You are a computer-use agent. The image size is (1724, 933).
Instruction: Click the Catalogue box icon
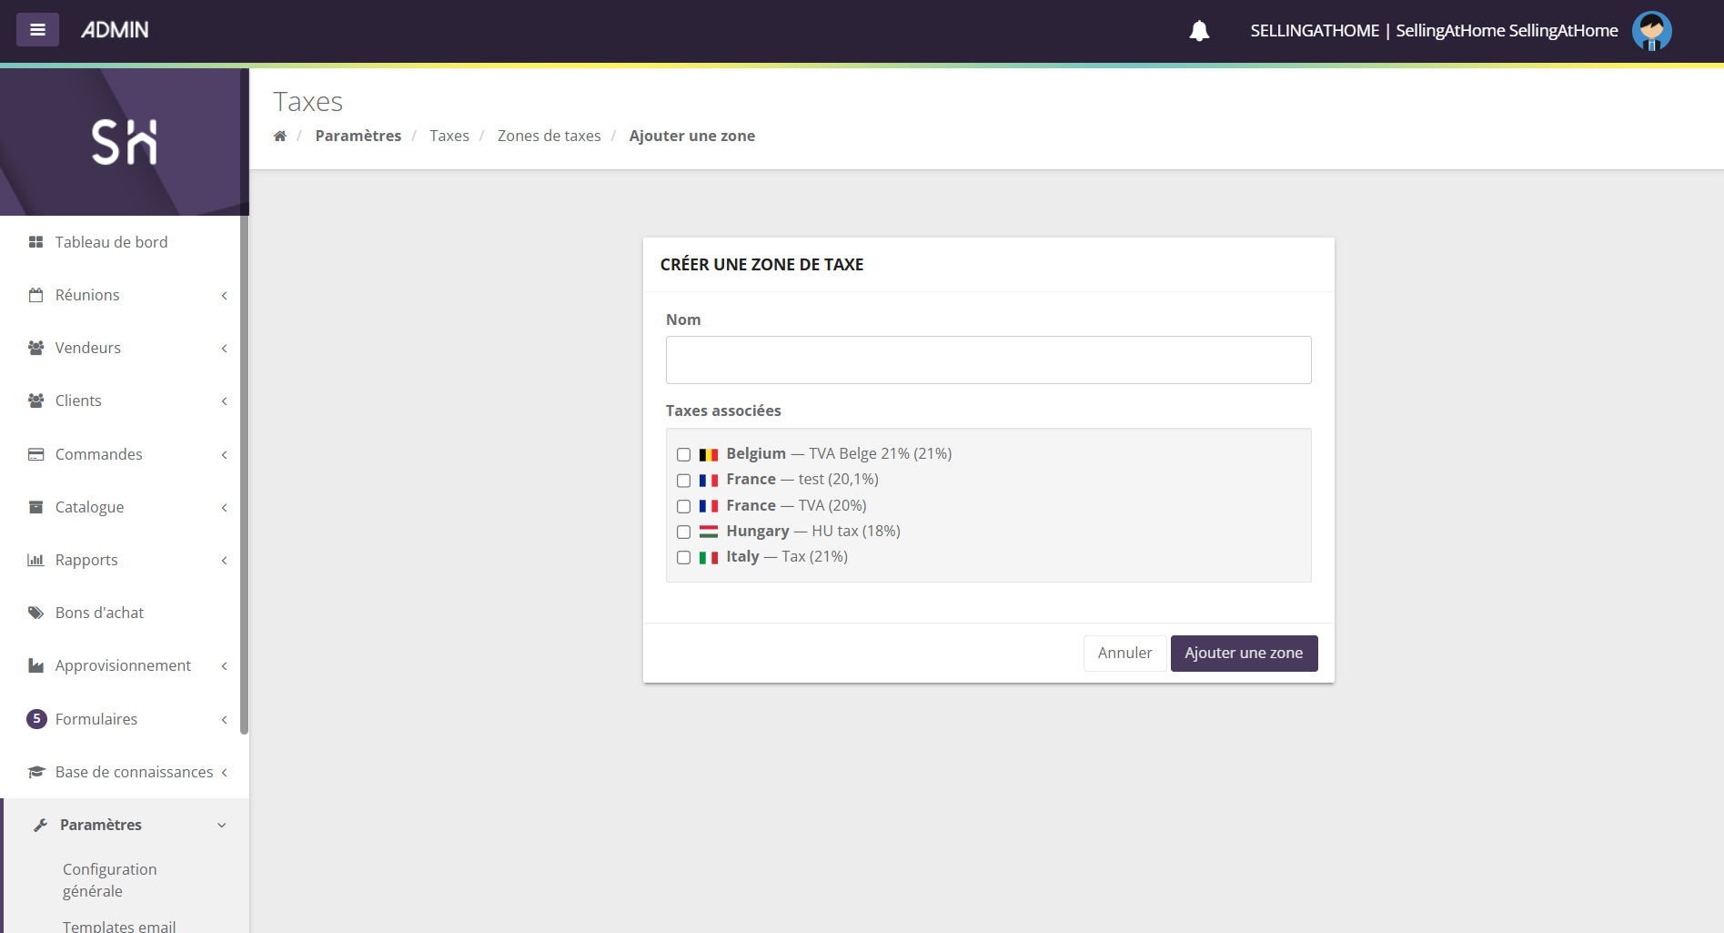coord(36,507)
